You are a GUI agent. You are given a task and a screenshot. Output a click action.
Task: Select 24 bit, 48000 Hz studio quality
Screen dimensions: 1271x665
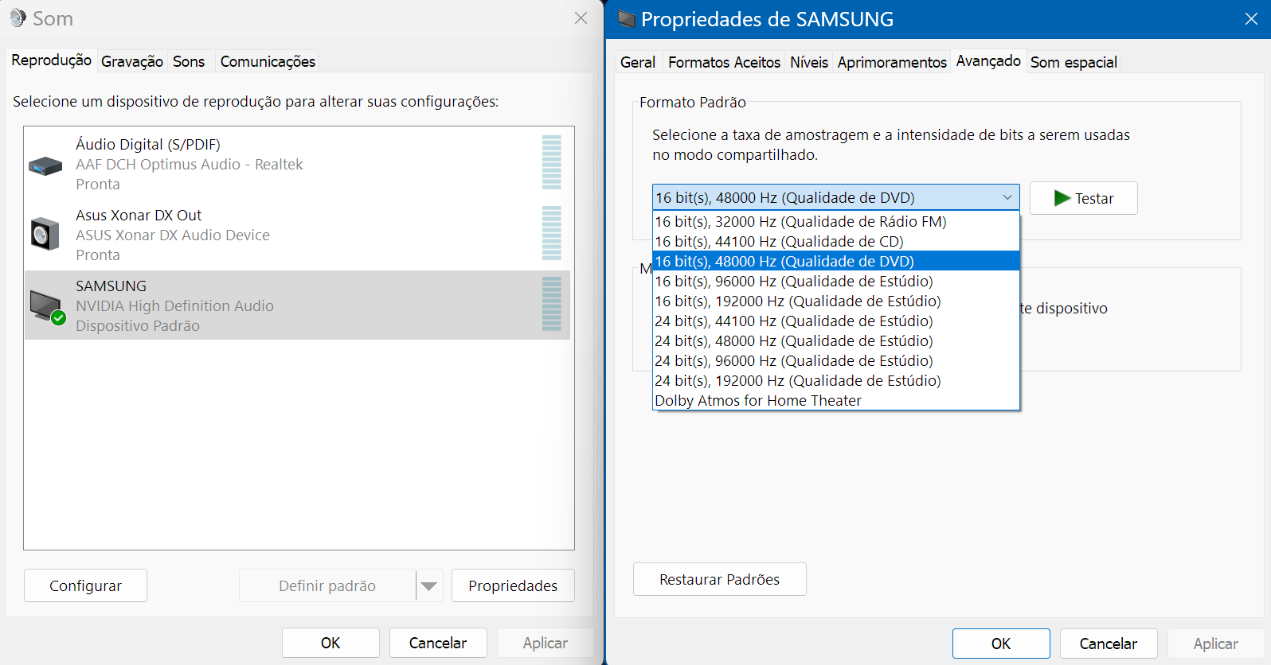tap(835, 340)
